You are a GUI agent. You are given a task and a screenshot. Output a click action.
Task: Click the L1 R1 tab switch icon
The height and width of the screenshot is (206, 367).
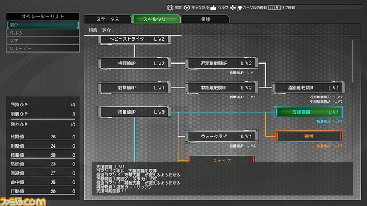[x=275, y=7]
